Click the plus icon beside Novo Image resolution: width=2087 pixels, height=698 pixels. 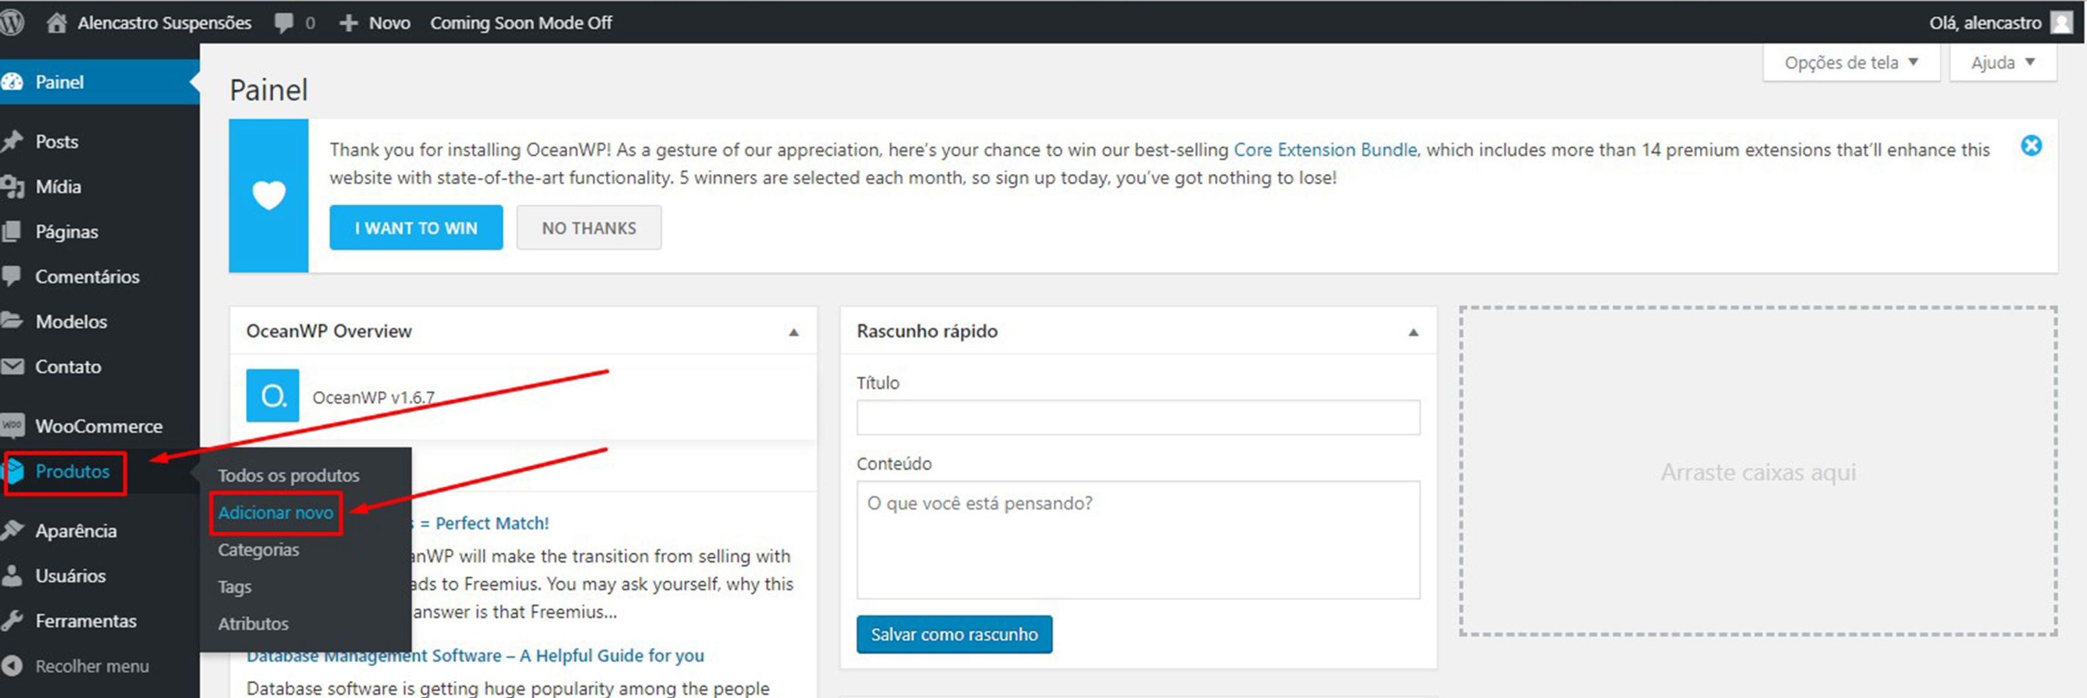coord(348,22)
